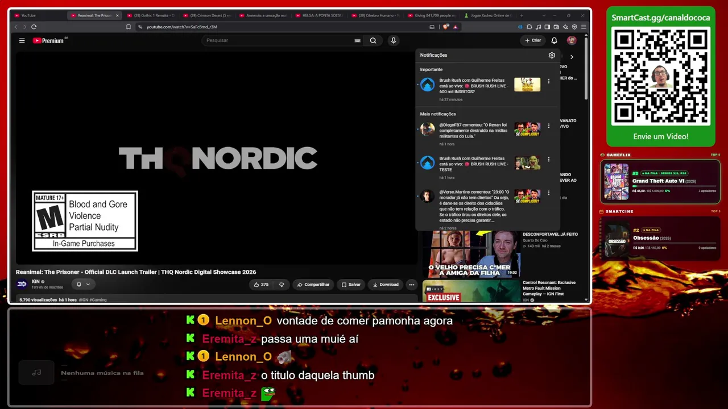This screenshot has width=728, height=409.
Task: Open the DiegoFB7 comment notification
Action: (x=473, y=131)
